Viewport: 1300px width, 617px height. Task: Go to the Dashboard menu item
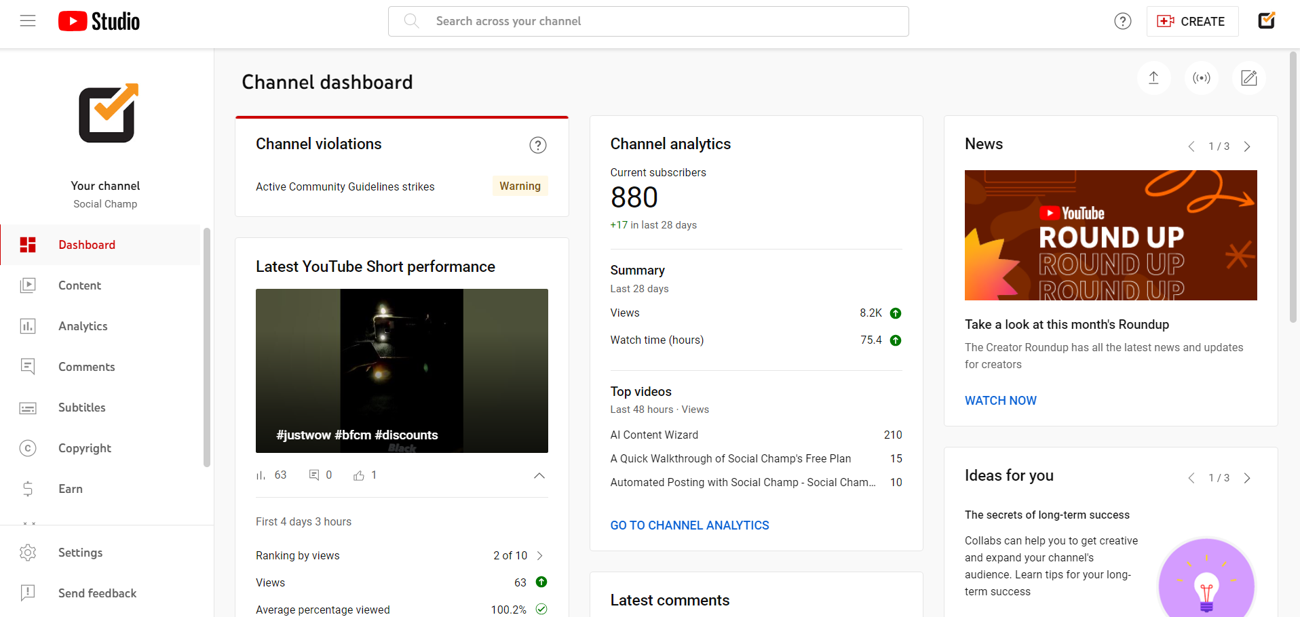tap(86, 245)
